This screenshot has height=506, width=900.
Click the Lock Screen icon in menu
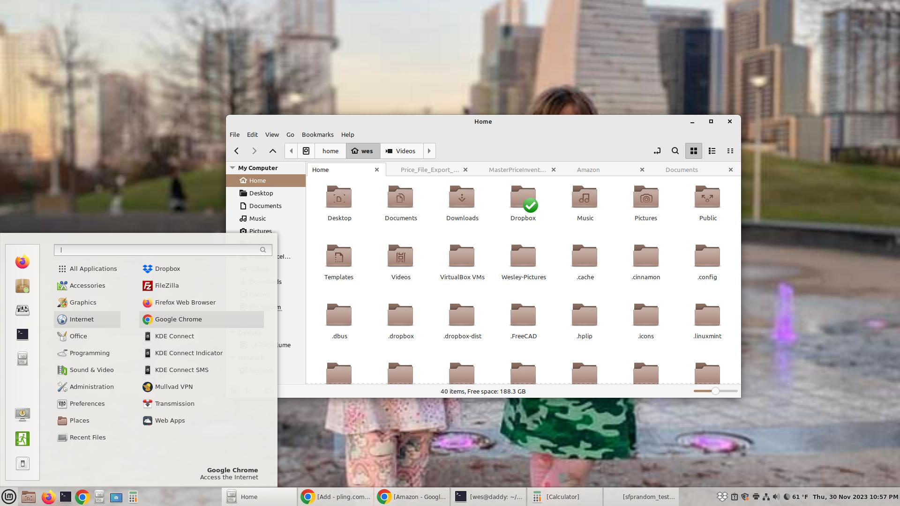[x=22, y=414]
